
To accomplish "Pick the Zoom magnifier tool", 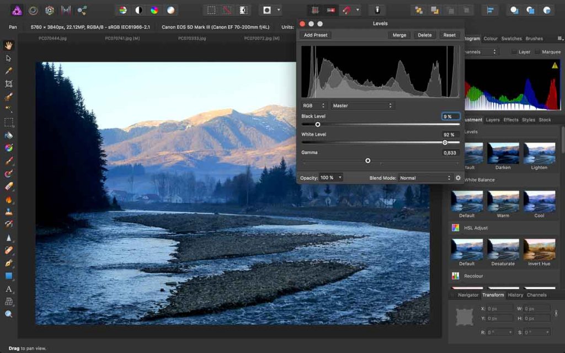I will coord(9,314).
